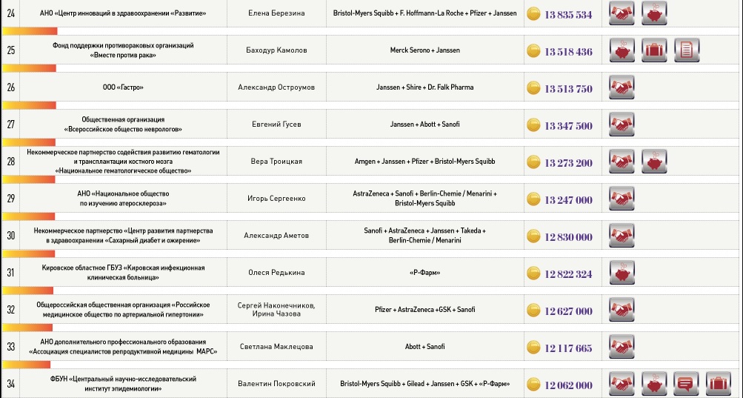Click the handshake icon in row 24
The image size is (743, 398).
pyautogui.click(x=621, y=13)
